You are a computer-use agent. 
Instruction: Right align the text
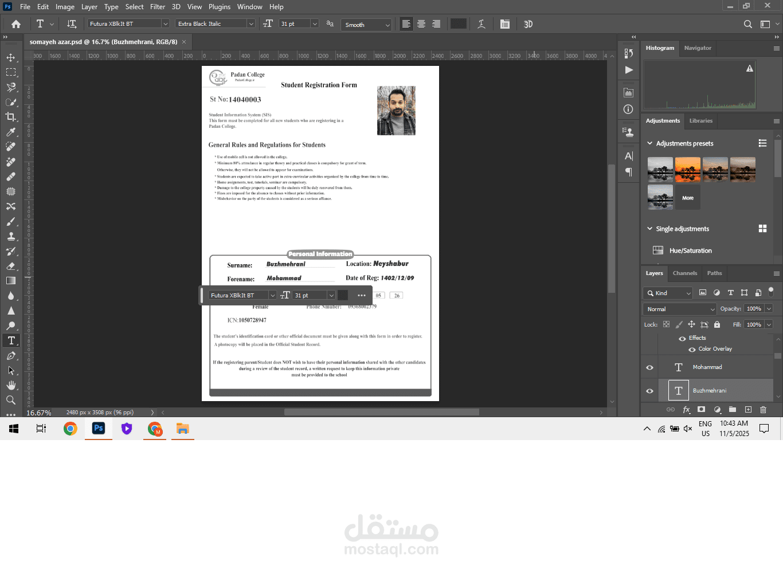436,24
